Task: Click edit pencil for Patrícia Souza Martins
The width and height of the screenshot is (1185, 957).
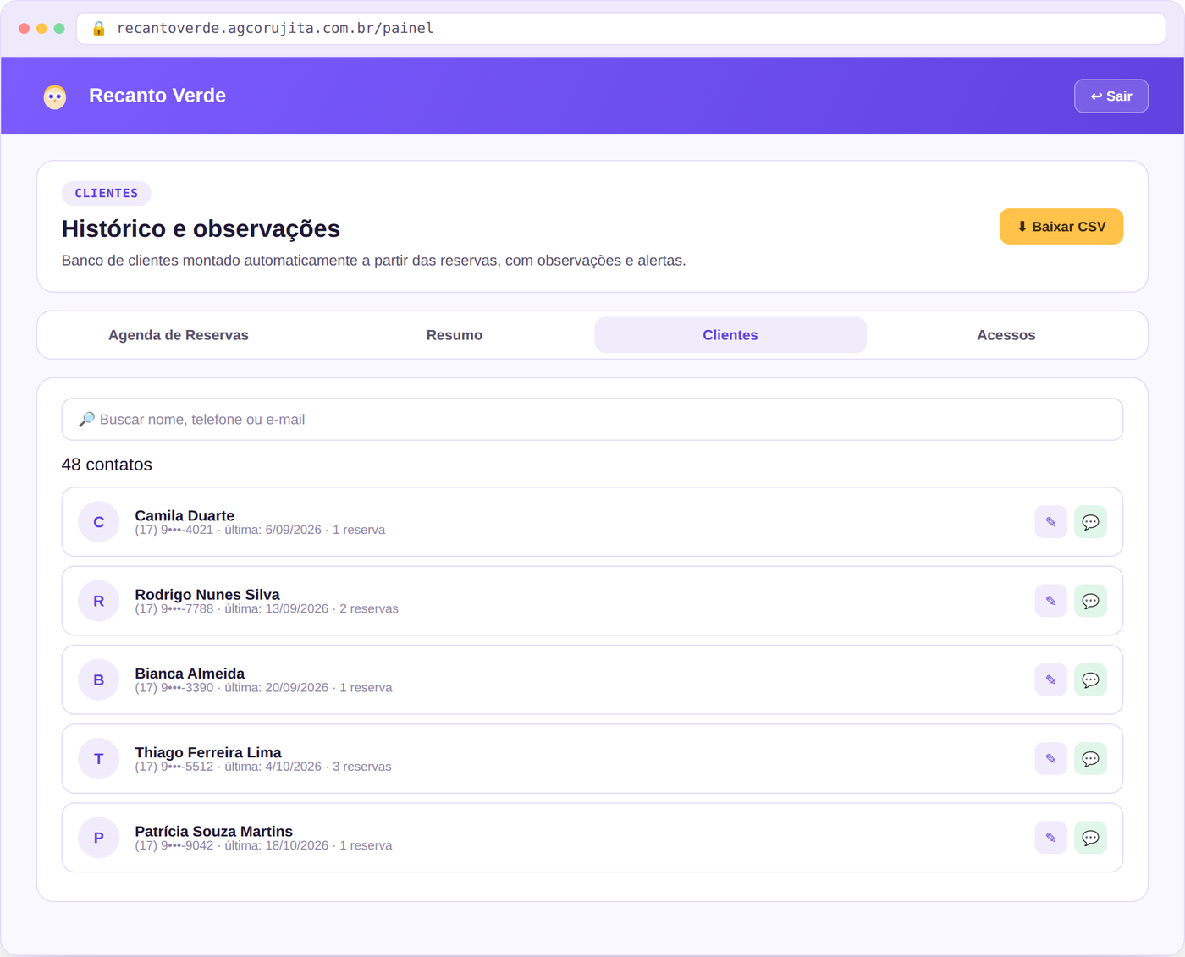Action: click(1050, 838)
